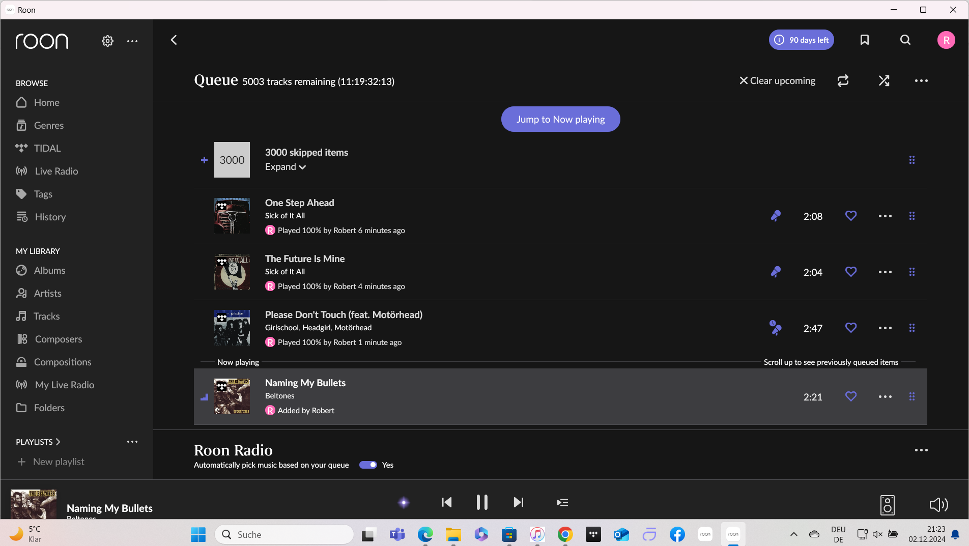Open the Home section

[38, 102]
